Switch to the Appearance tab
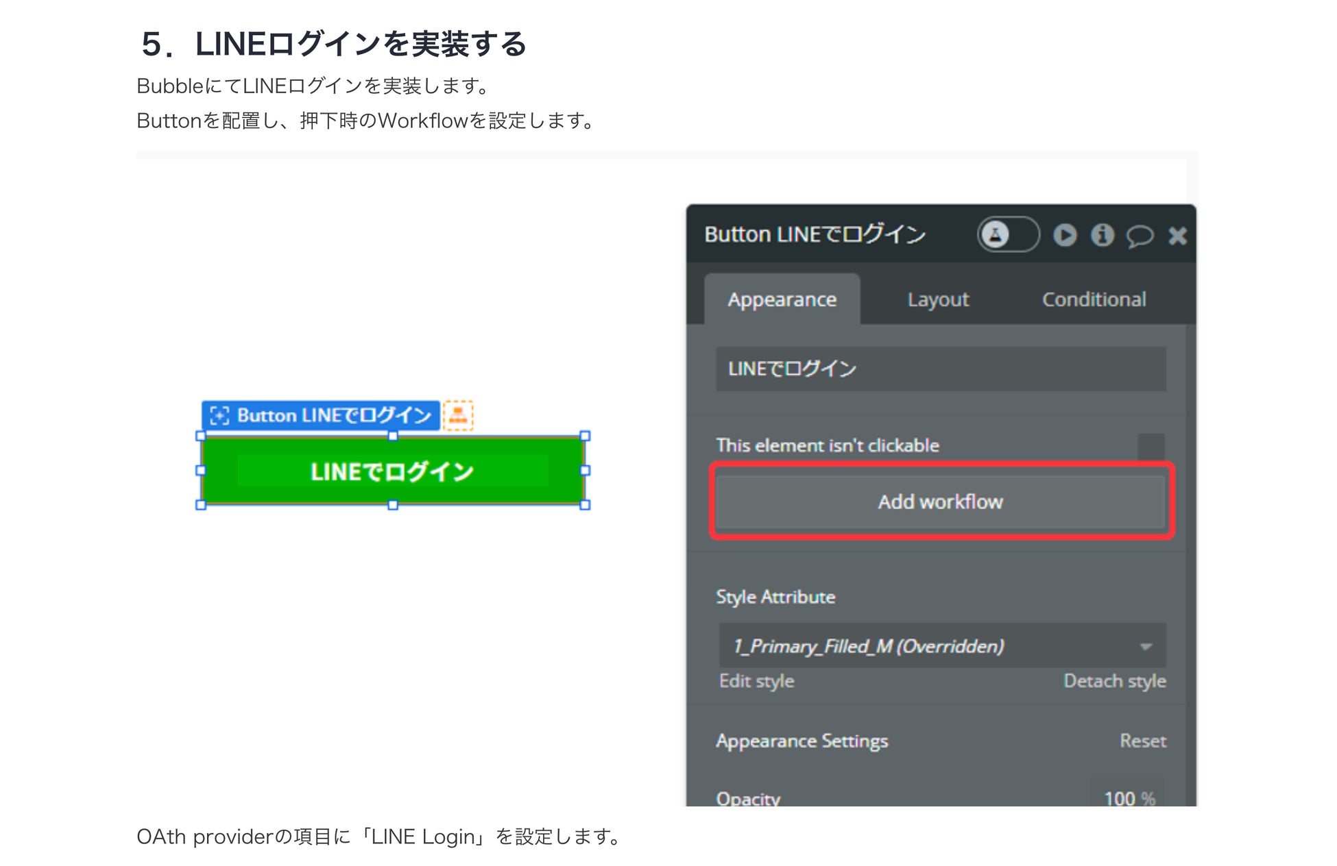 [x=782, y=299]
